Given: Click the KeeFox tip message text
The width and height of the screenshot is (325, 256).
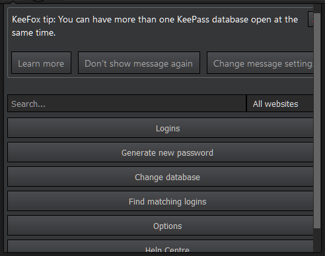Looking at the screenshot, I should pyautogui.click(x=155, y=26).
